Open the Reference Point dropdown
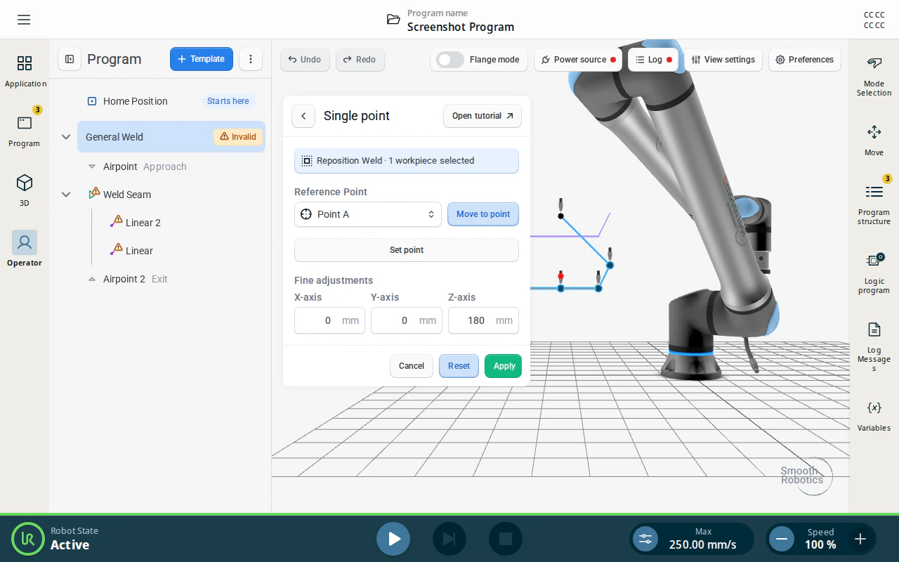Image resolution: width=899 pixels, height=562 pixels. (x=368, y=214)
